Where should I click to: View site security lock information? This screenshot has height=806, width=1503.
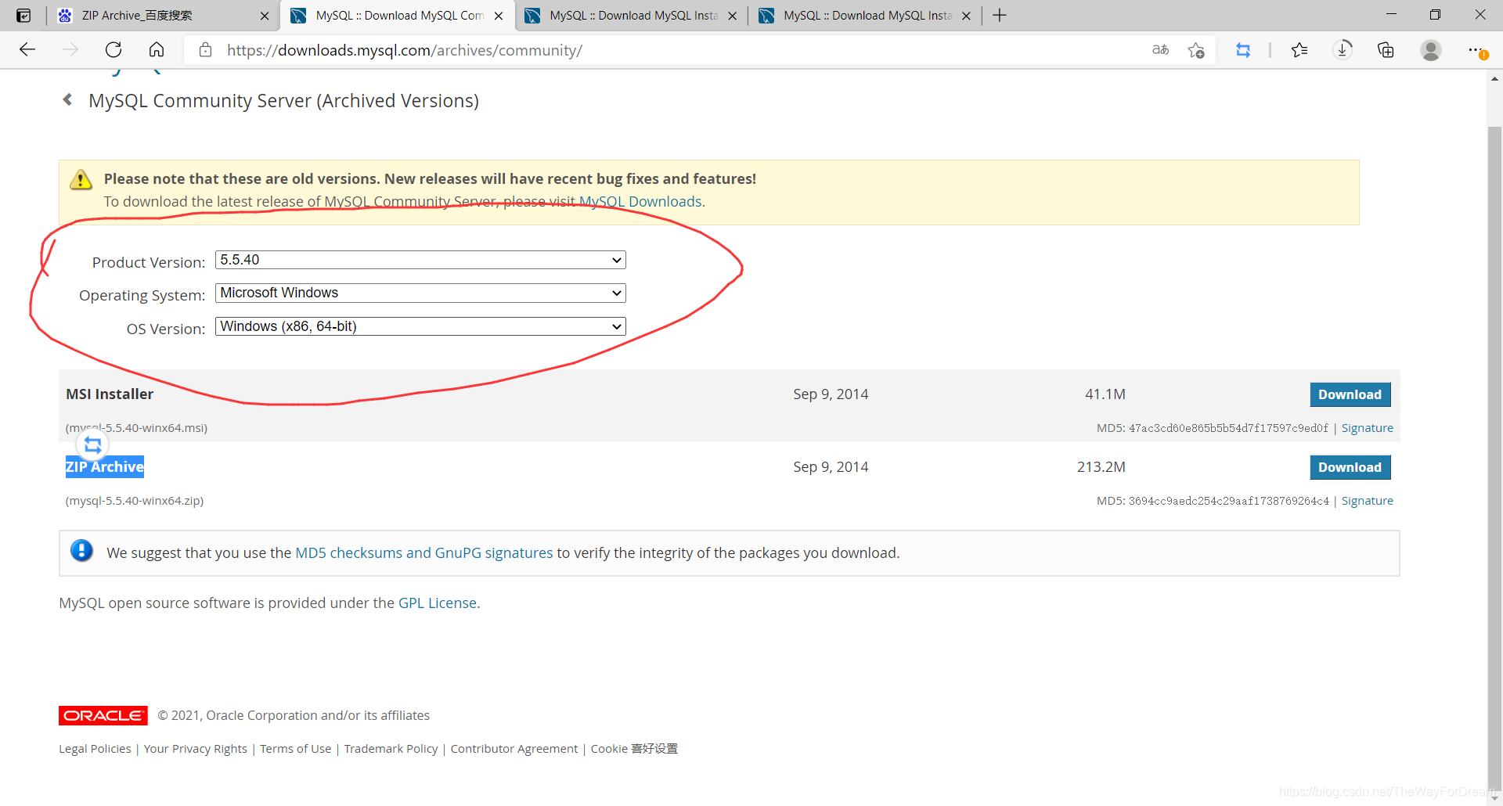205,50
